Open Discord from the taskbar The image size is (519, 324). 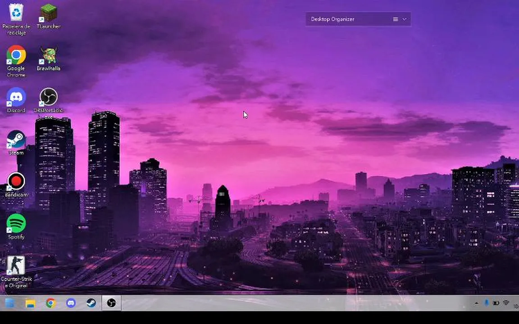[x=71, y=303]
